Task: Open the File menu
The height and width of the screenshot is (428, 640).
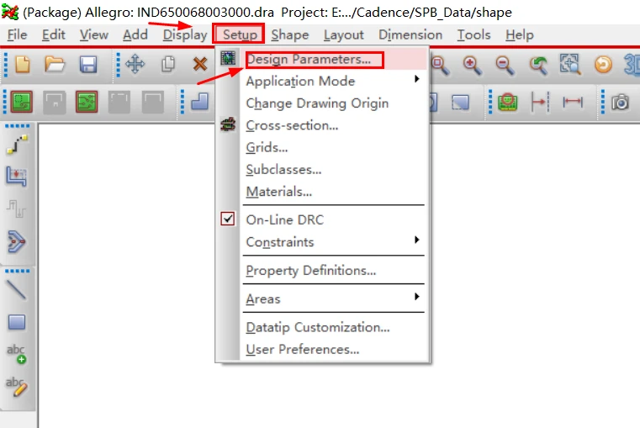Action: coord(17,35)
